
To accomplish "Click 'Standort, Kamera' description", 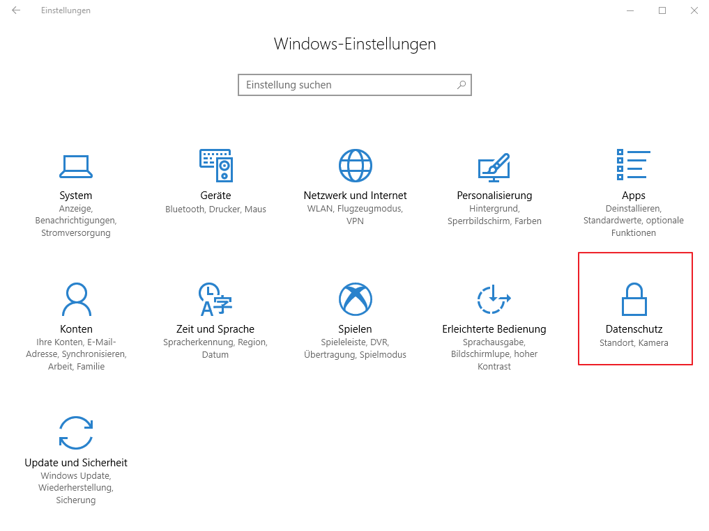I will tap(634, 342).
